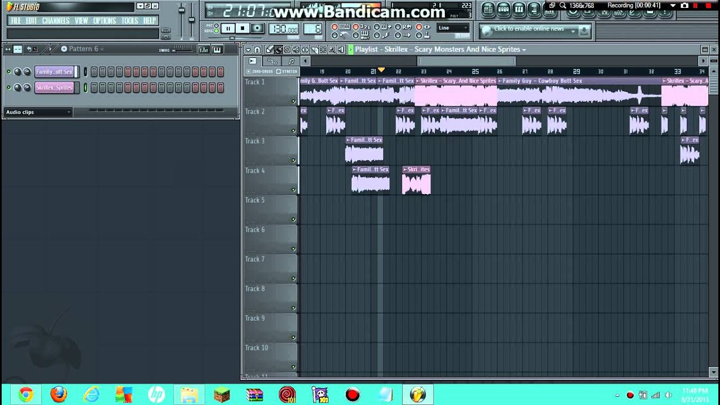Enable the ZERO-CROSS option
The image size is (720, 405).
260,71
